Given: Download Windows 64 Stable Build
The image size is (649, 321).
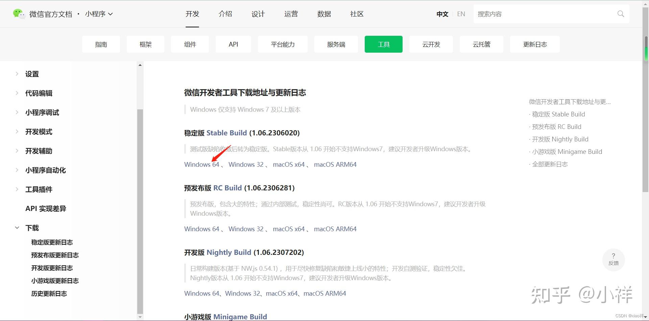Looking at the screenshot, I should coord(201,164).
